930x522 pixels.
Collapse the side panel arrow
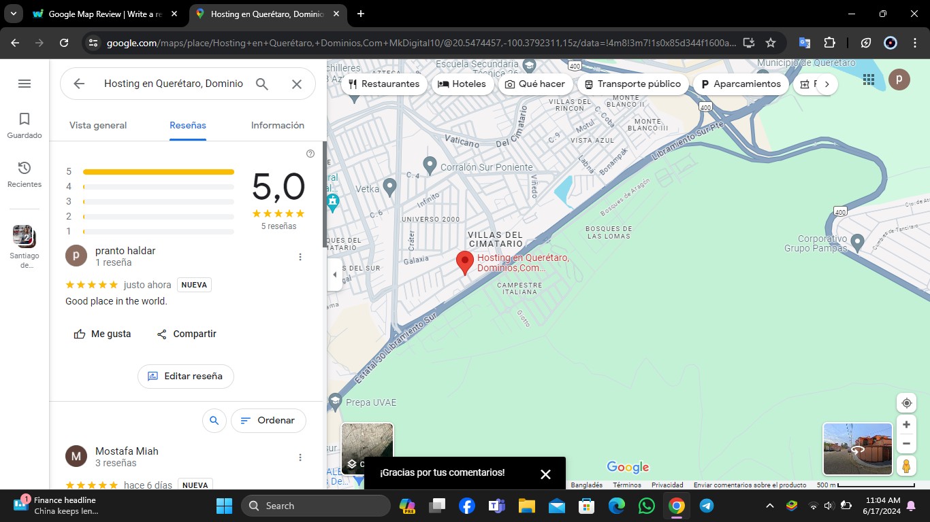(x=334, y=275)
